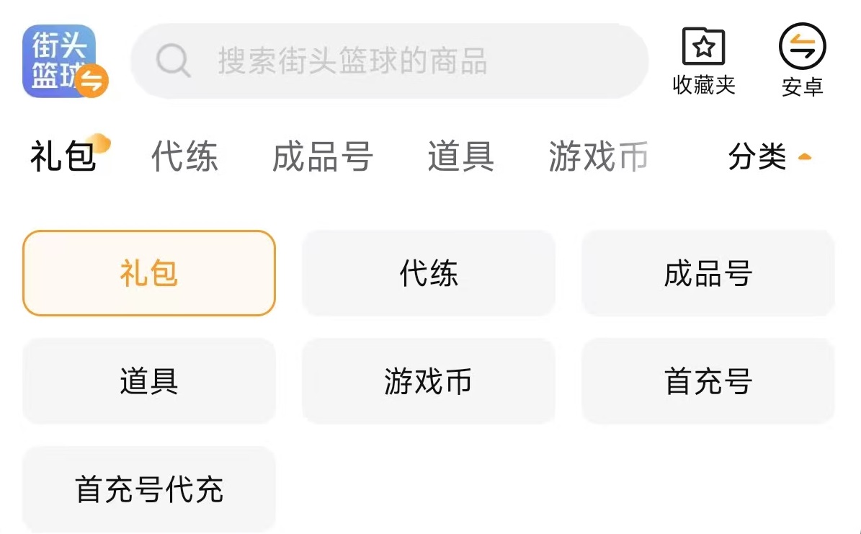861x534 pixels.
Task: Pick the 成品号 category chip
Action: click(x=708, y=273)
